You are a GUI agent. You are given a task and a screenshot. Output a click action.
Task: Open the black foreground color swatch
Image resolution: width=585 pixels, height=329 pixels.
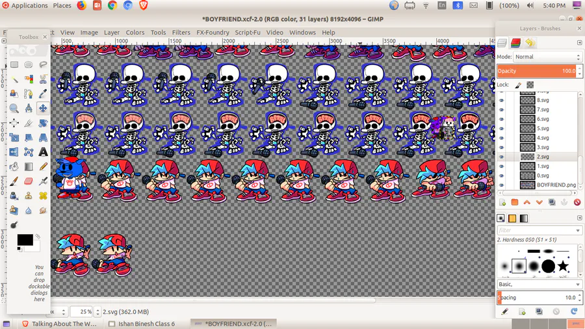pos(25,240)
